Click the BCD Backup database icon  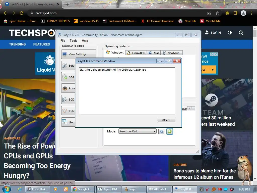pyautogui.click(x=65, y=100)
